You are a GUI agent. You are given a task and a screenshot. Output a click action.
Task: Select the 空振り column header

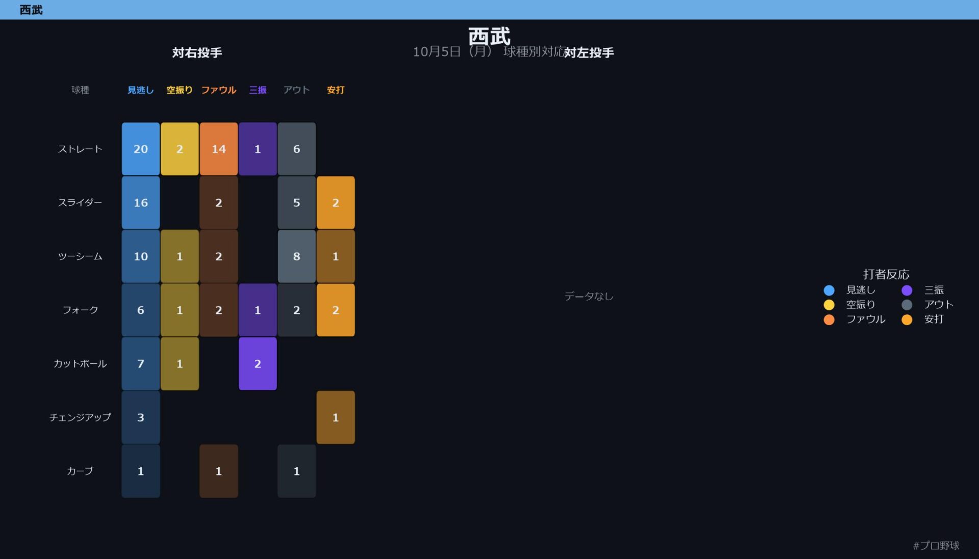coord(179,90)
